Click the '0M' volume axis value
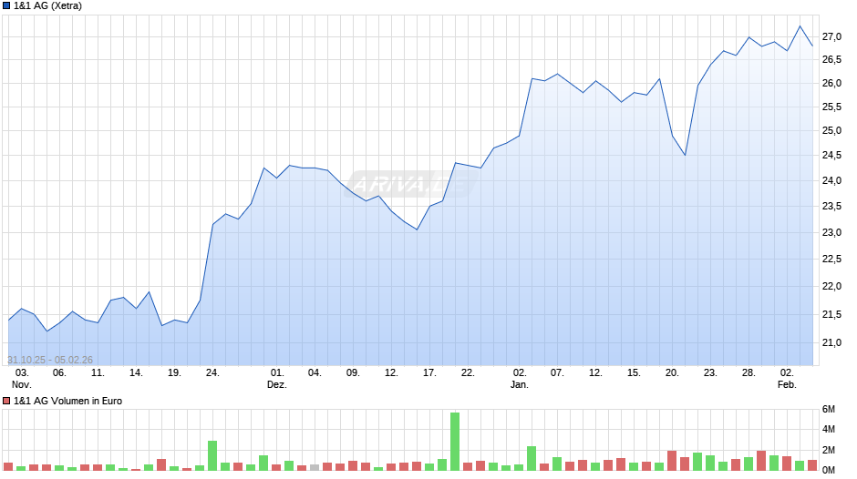The image size is (857, 479). tap(829, 470)
